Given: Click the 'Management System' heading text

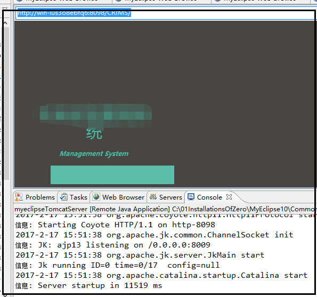Looking at the screenshot, I should [94, 154].
